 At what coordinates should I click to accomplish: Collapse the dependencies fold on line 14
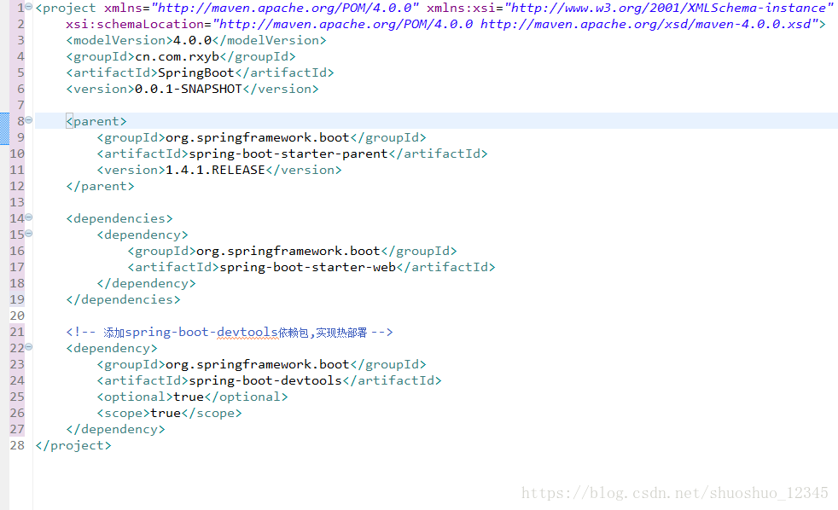[x=29, y=217]
